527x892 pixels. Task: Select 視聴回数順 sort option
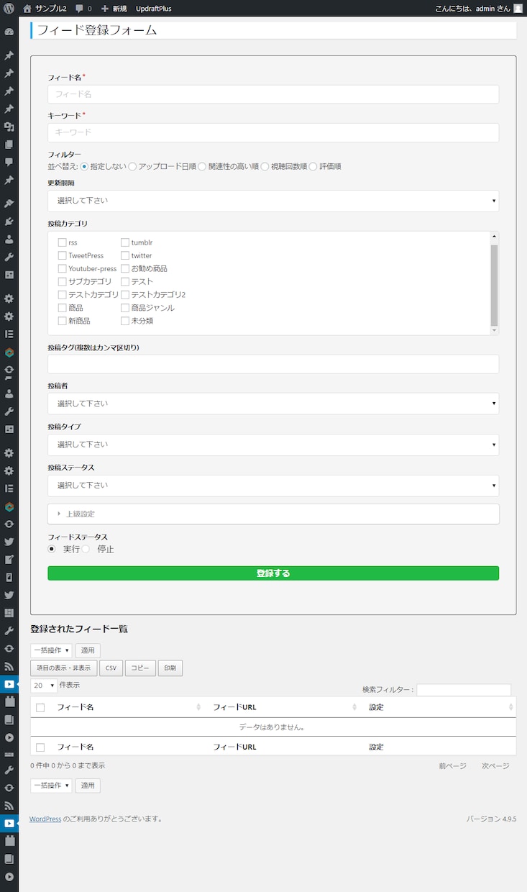click(x=265, y=166)
